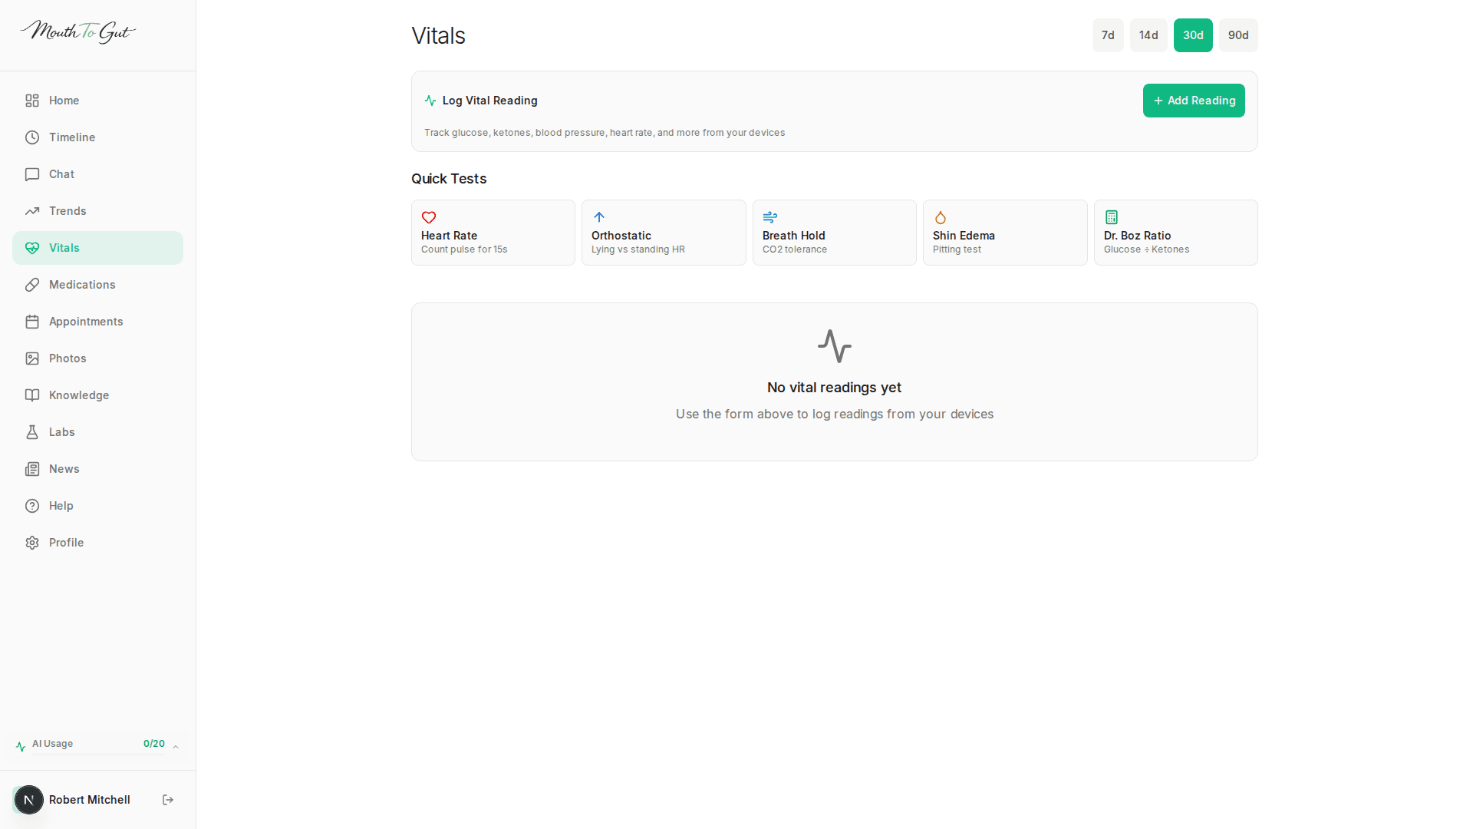The image size is (1473, 829).
Task: Sign out using the logout icon
Action: point(167,800)
